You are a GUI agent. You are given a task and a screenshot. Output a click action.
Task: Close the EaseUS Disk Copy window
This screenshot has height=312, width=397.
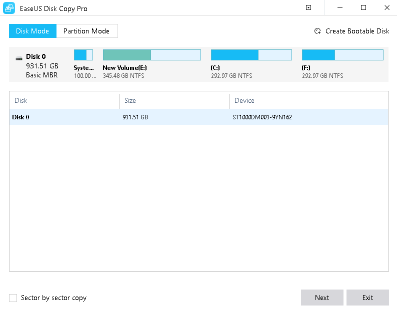[x=386, y=8]
